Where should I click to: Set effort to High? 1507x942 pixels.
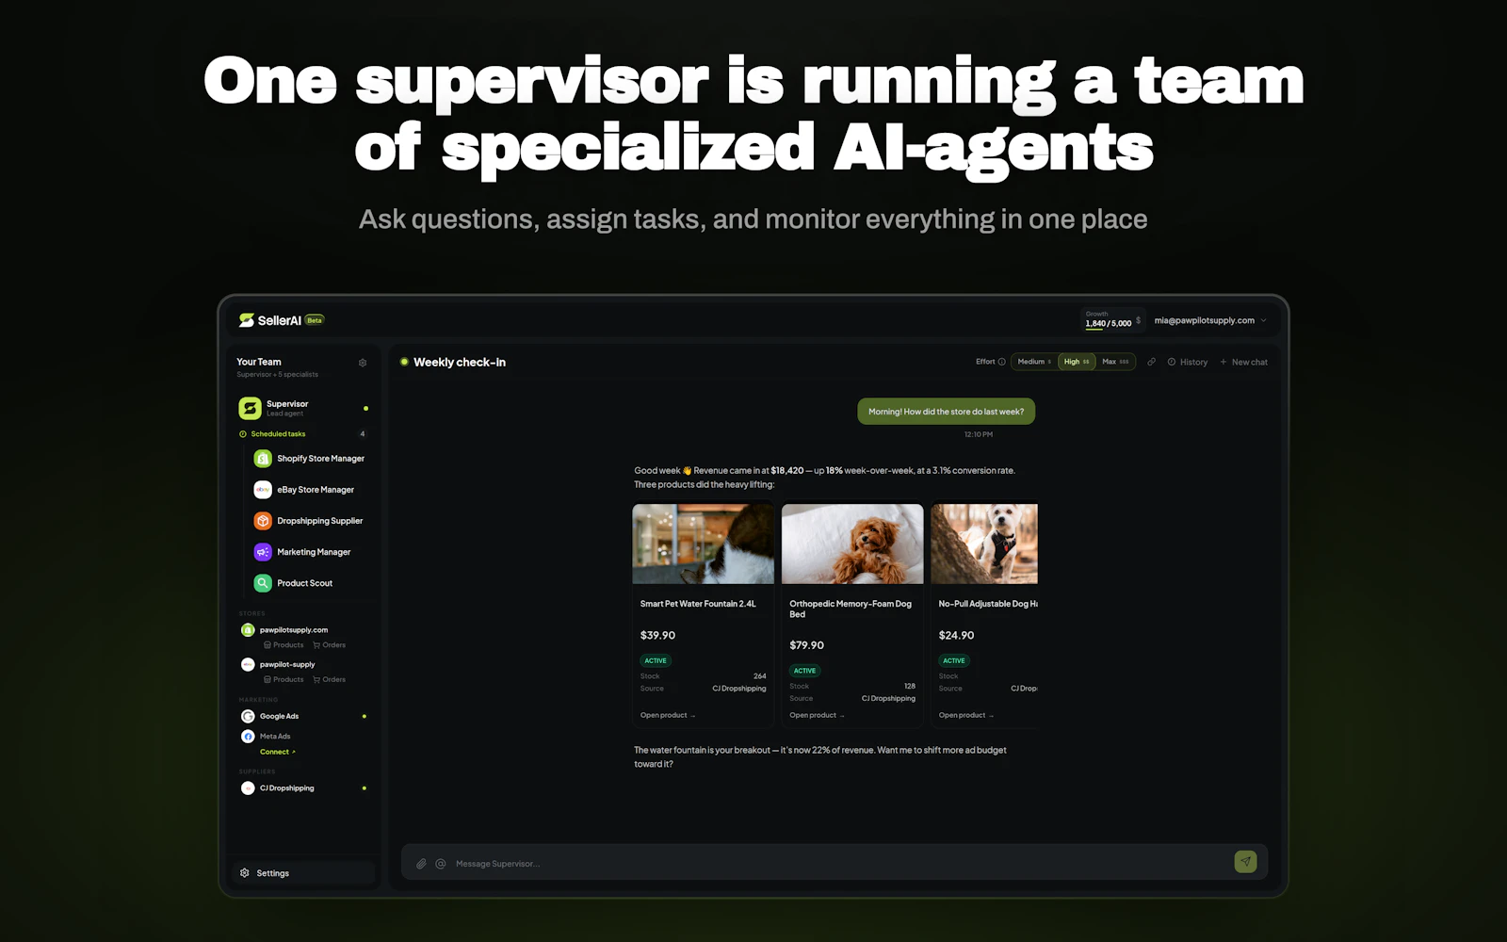1077,362
